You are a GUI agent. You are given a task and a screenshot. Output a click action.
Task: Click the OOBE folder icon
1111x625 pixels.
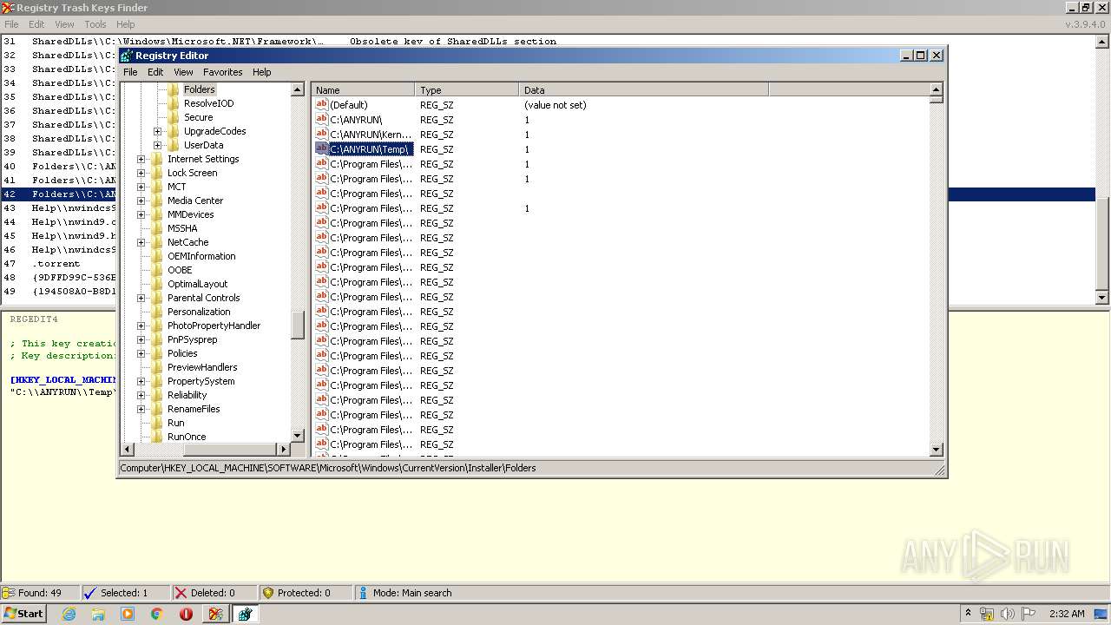point(157,270)
